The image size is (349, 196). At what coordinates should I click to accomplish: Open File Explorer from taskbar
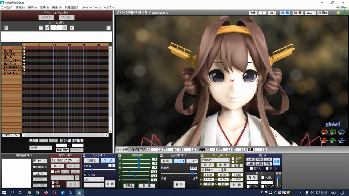click(29, 192)
